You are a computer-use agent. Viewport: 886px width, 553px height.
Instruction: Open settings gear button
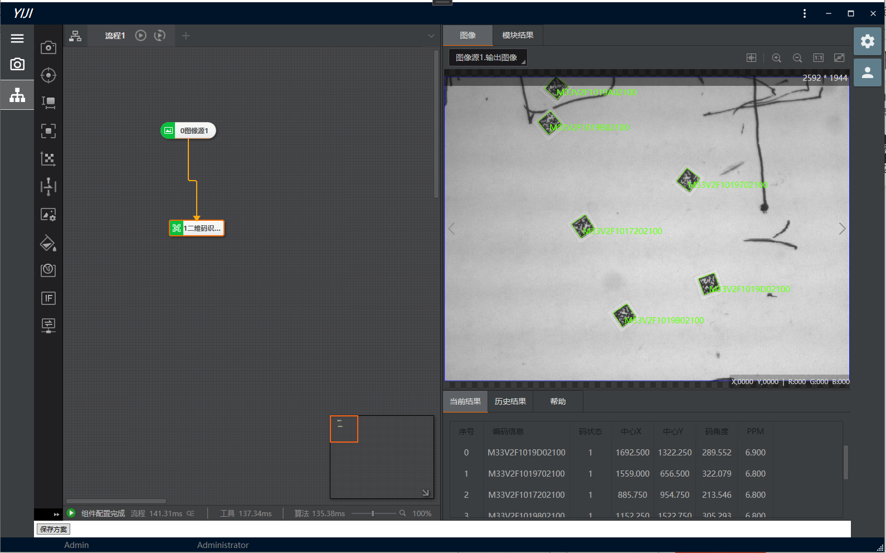(x=868, y=41)
